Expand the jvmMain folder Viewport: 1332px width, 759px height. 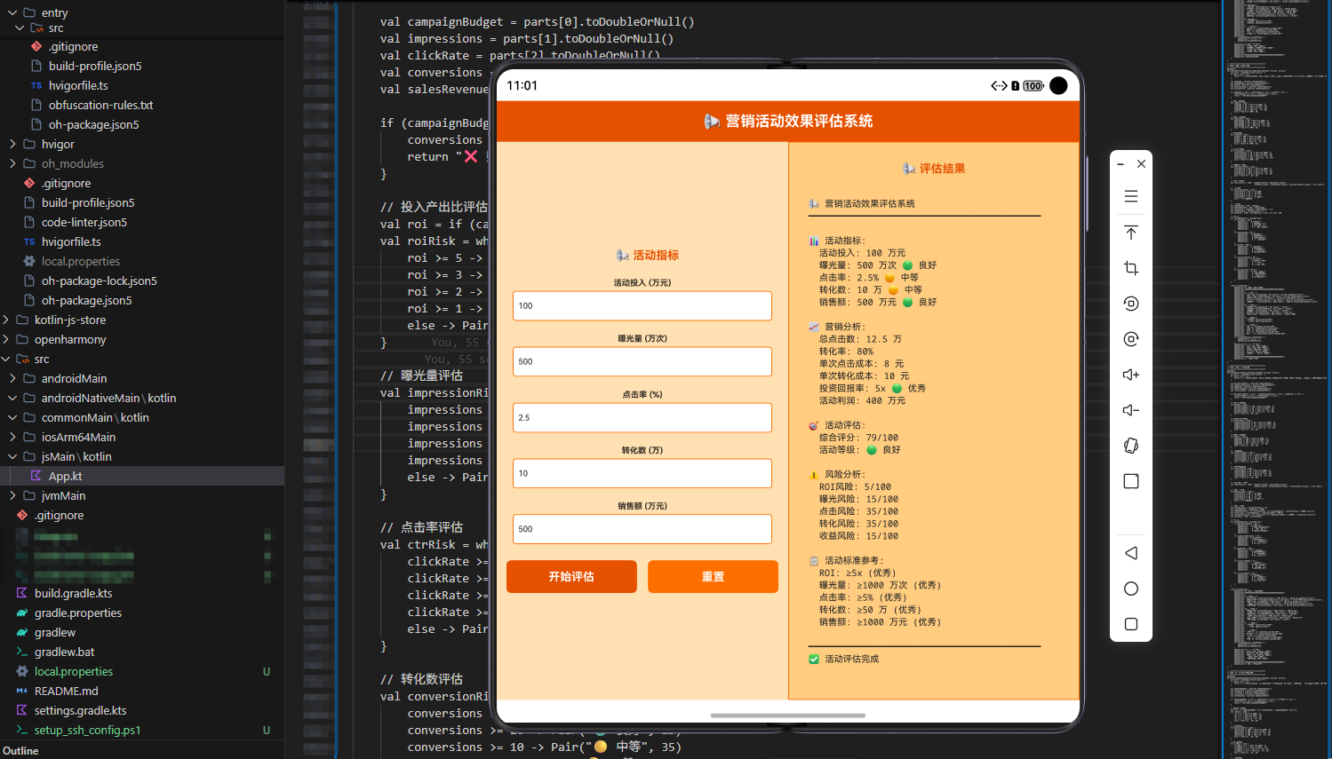(12, 495)
